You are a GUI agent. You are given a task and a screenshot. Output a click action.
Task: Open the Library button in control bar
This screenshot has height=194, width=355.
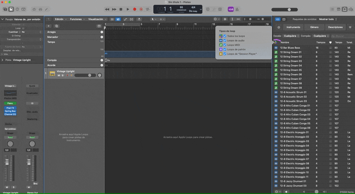coord(5,9)
